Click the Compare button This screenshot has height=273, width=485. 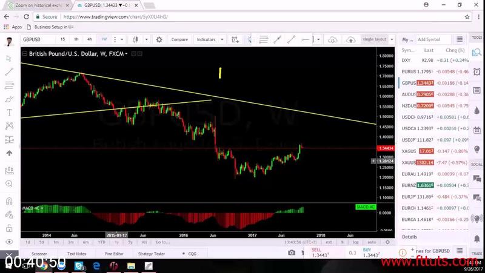[x=179, y=39]
